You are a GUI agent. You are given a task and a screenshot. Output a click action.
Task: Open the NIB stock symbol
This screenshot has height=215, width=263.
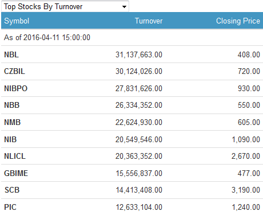click(x=10, y=139)
